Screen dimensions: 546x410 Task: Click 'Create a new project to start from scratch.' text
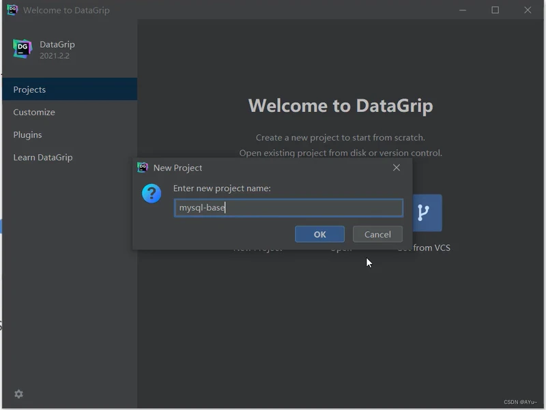click(340, 138)
